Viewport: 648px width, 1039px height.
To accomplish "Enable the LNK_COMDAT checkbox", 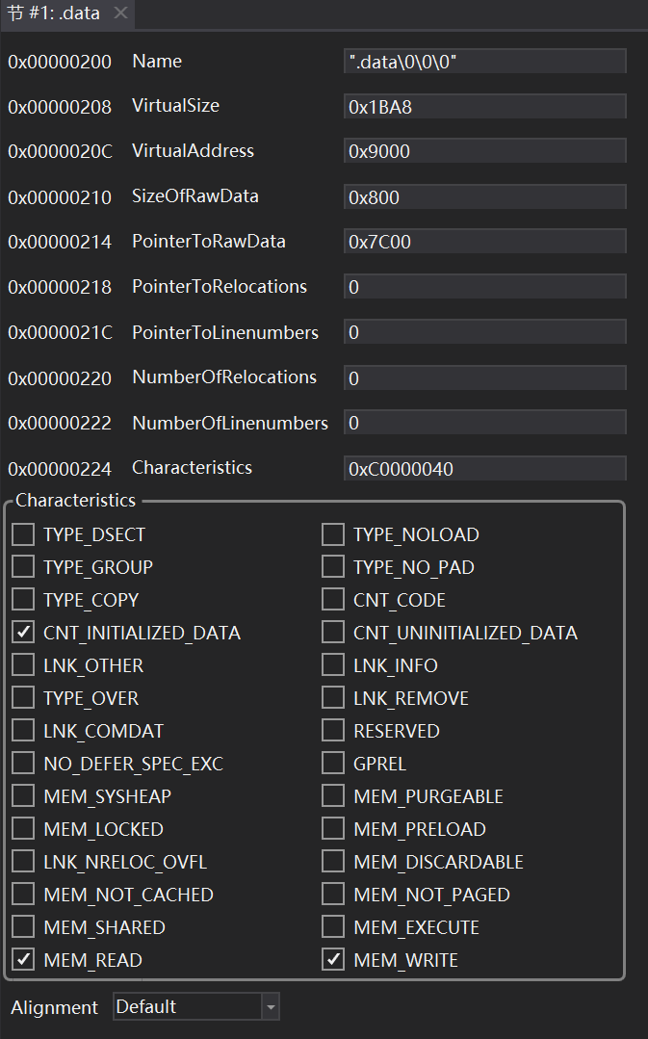I will (23, 731).
